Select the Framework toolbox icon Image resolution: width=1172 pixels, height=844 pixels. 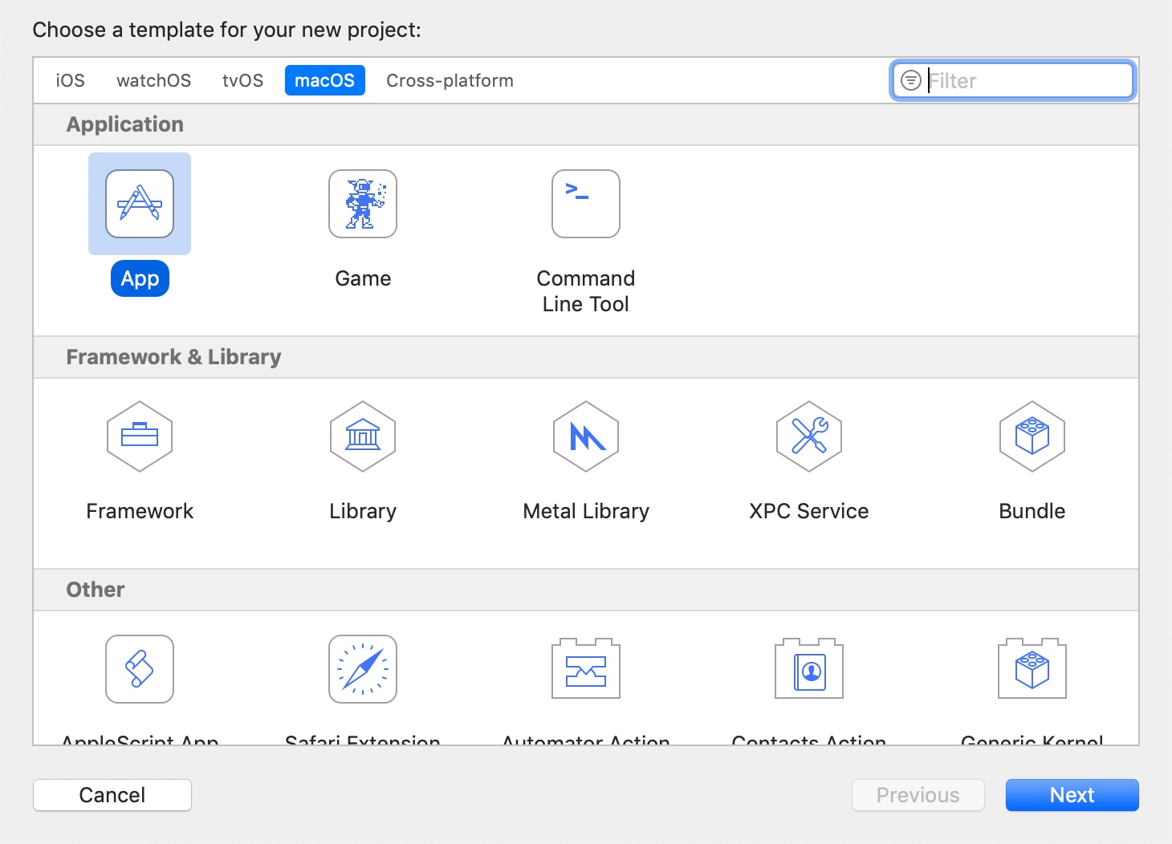[140, 436]
